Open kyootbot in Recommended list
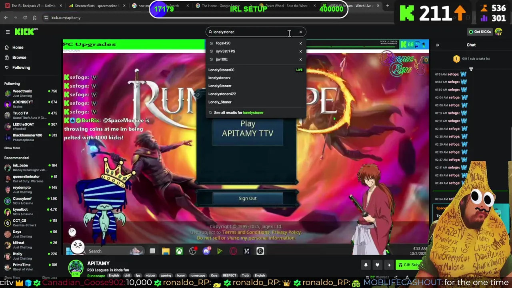 click(x=31, y=212)
